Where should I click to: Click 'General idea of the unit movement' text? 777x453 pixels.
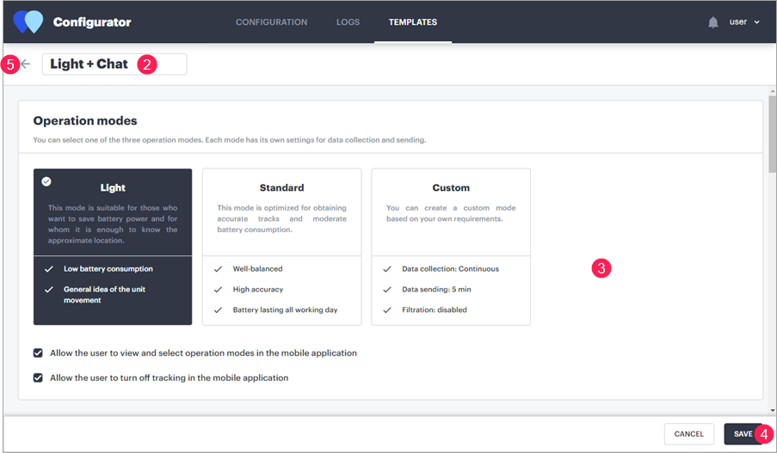tap(105, 295)
